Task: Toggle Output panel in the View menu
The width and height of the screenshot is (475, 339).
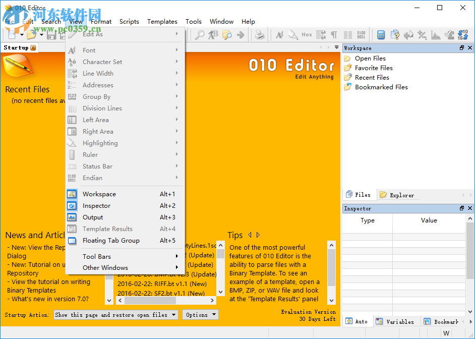Action: [x=93, y=217]
